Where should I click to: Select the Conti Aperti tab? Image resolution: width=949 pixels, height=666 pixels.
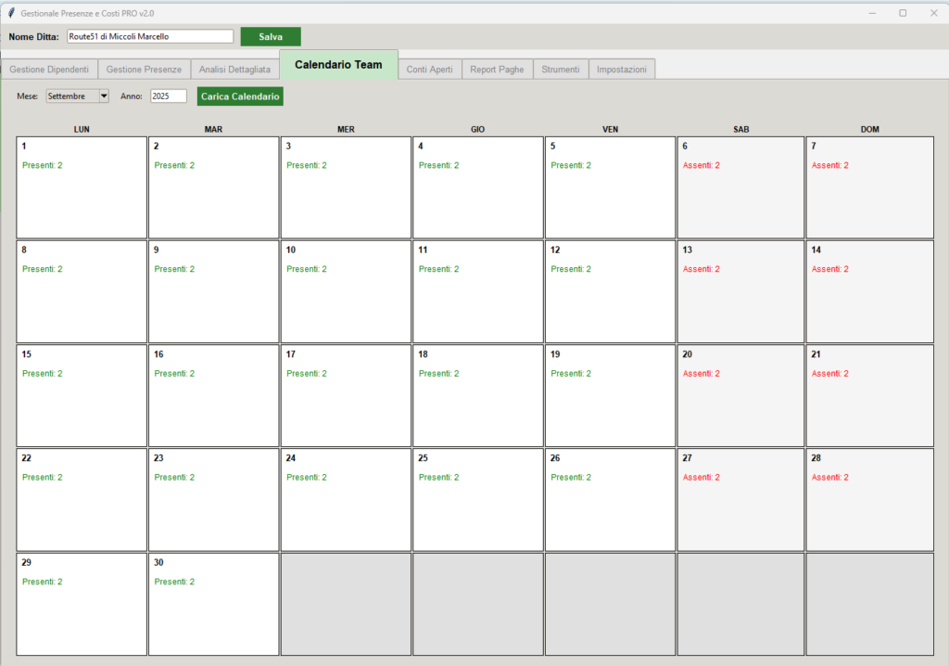pos(429,70)
